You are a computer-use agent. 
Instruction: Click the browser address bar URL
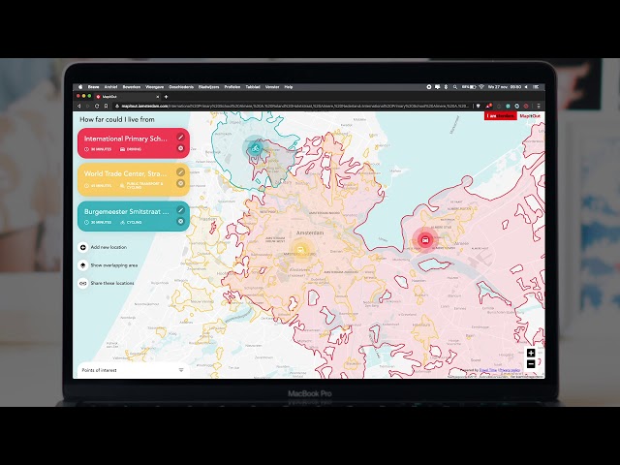coord(294,106)
